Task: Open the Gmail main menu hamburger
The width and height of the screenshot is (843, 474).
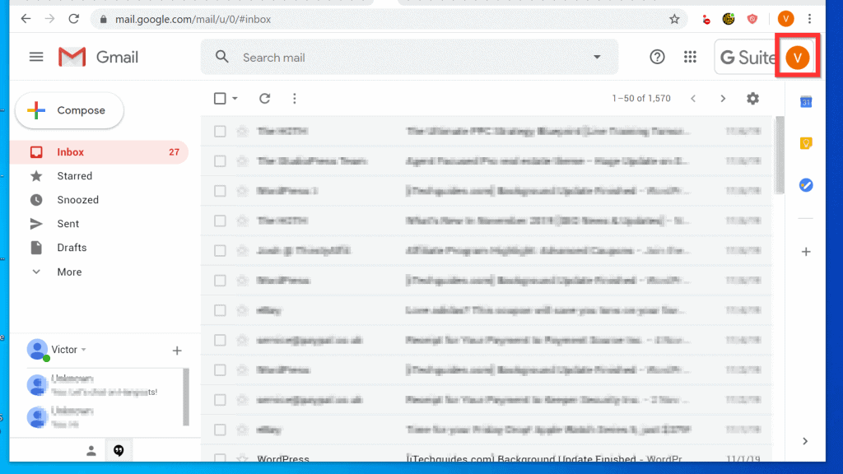Action: 36,57
